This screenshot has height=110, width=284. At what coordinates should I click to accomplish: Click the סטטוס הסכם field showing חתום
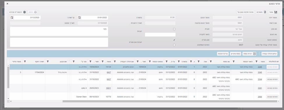click(228, 40)
